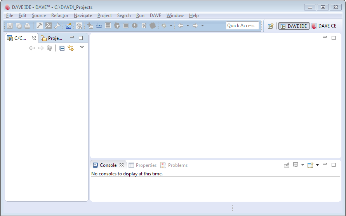Click the gray microchip toolbar icon

click(x=153, y=26)
